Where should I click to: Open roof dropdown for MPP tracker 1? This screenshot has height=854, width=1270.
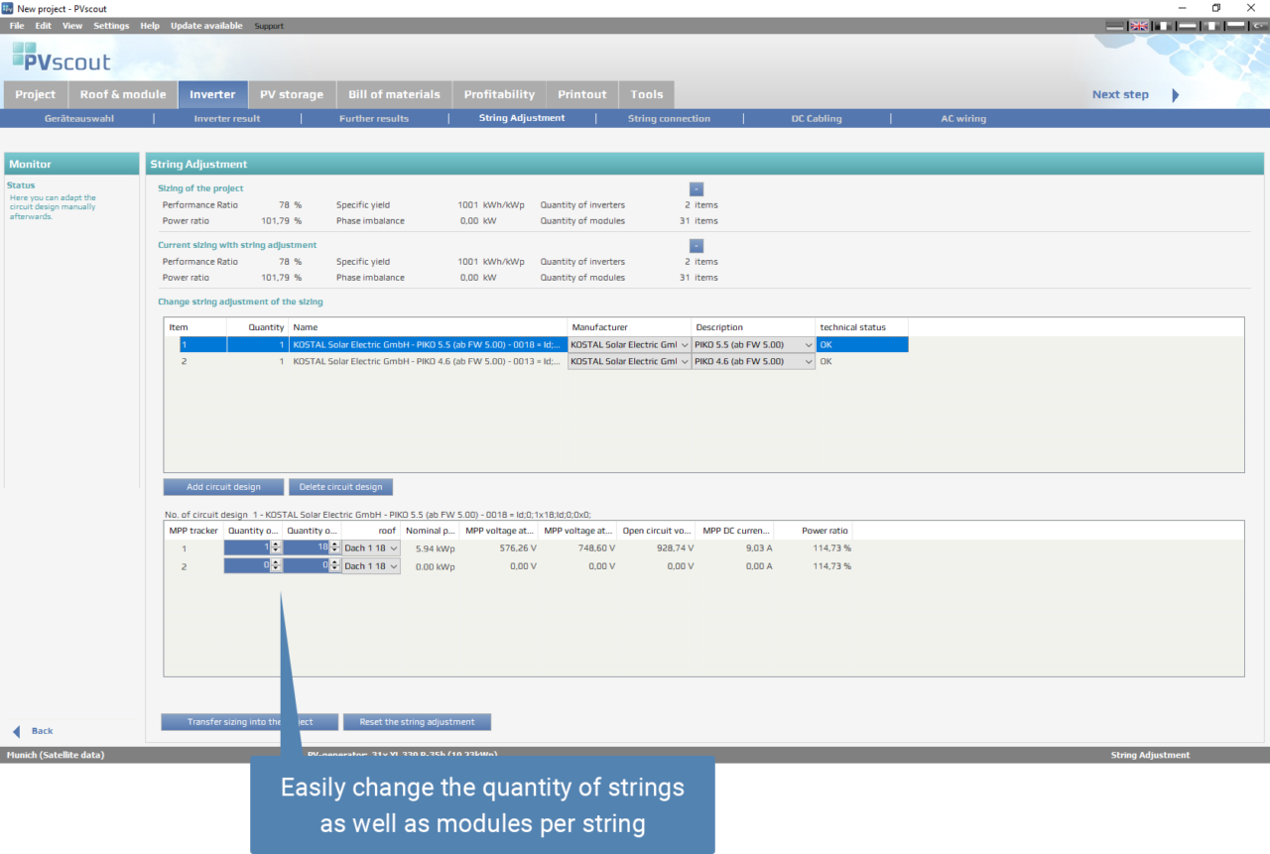pos(371,548)
